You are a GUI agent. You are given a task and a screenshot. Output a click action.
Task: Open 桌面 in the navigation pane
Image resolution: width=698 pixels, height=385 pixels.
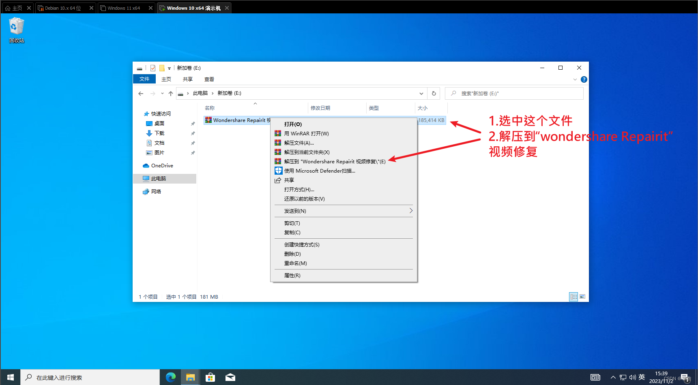[159, 124]
